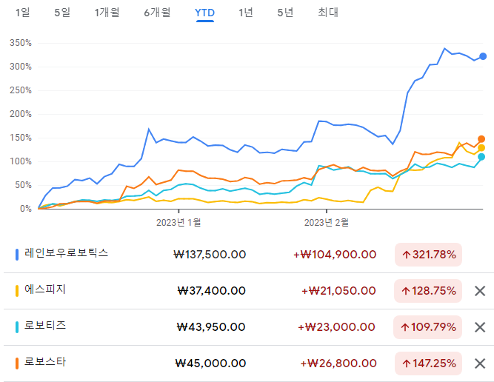Image resolution: width=494 pixels, height=382 pixels.
Task: Click the blue color marker for 레인보우로보틱스
Action: tap(17, 255)
